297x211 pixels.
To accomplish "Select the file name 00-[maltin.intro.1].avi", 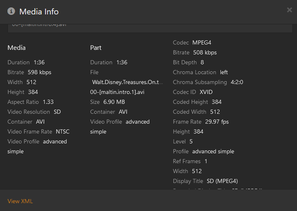I will (117, 92).
